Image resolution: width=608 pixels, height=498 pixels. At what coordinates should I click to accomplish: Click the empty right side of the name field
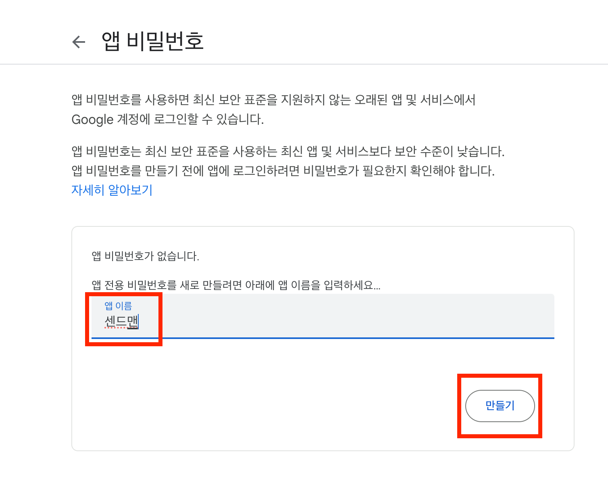click(x=444, y=317)
